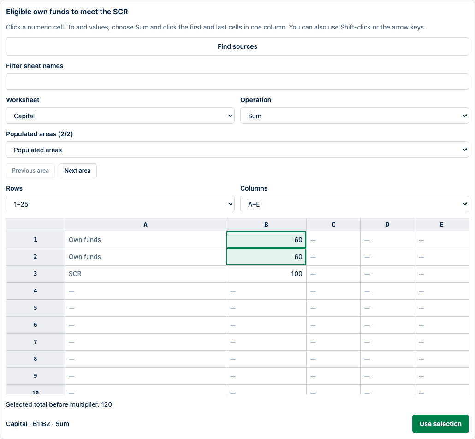The width and height of the screenshot is (475, 439).
Task: Click column C header
Action: pyautogui.click(x=333, y=225)
